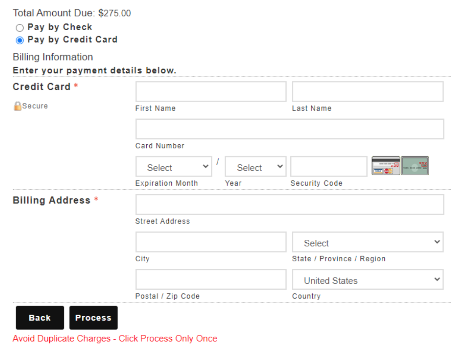Focus the Postal / Zip Code field
467x359 pixels.
coord(211,279)
